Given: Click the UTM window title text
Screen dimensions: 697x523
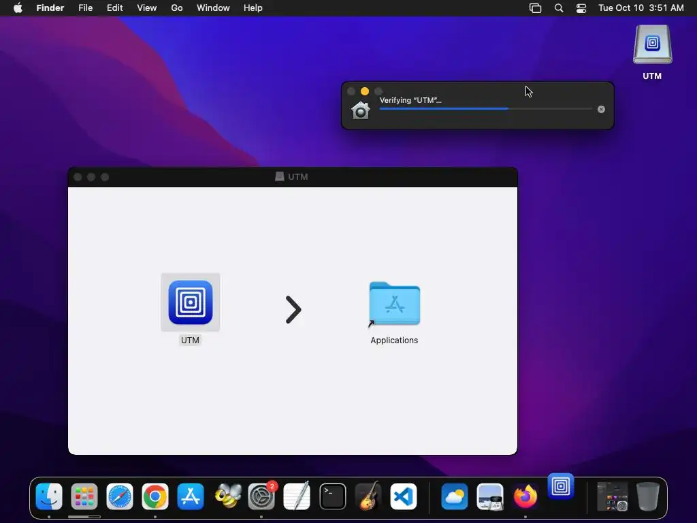Looking at the screenshot, I should coord(298,176).
